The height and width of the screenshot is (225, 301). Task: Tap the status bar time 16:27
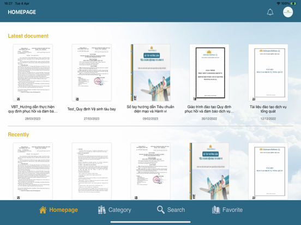click(8, 3)
